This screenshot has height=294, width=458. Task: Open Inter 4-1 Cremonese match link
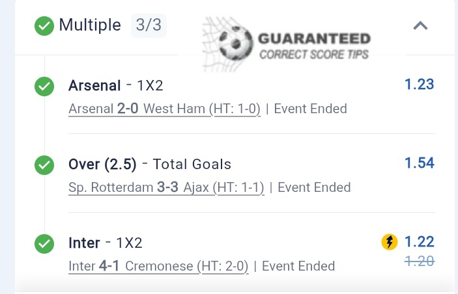158,266
